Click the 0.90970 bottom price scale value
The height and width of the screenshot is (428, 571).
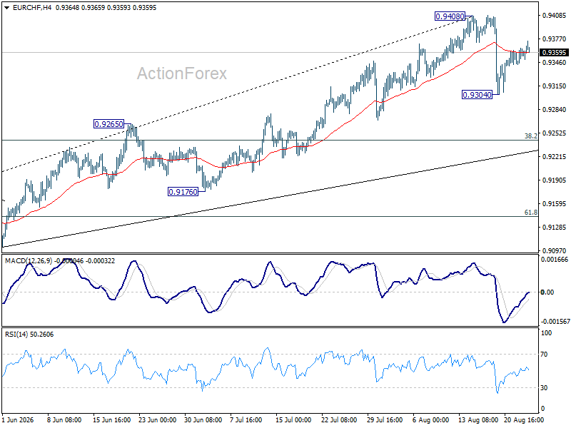(x=554, y=251)
